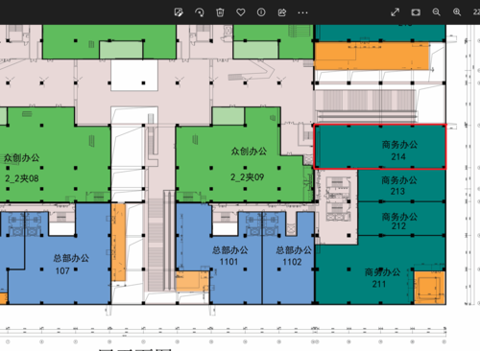Click the 商务办公 212 room label

tap(399, 222)
